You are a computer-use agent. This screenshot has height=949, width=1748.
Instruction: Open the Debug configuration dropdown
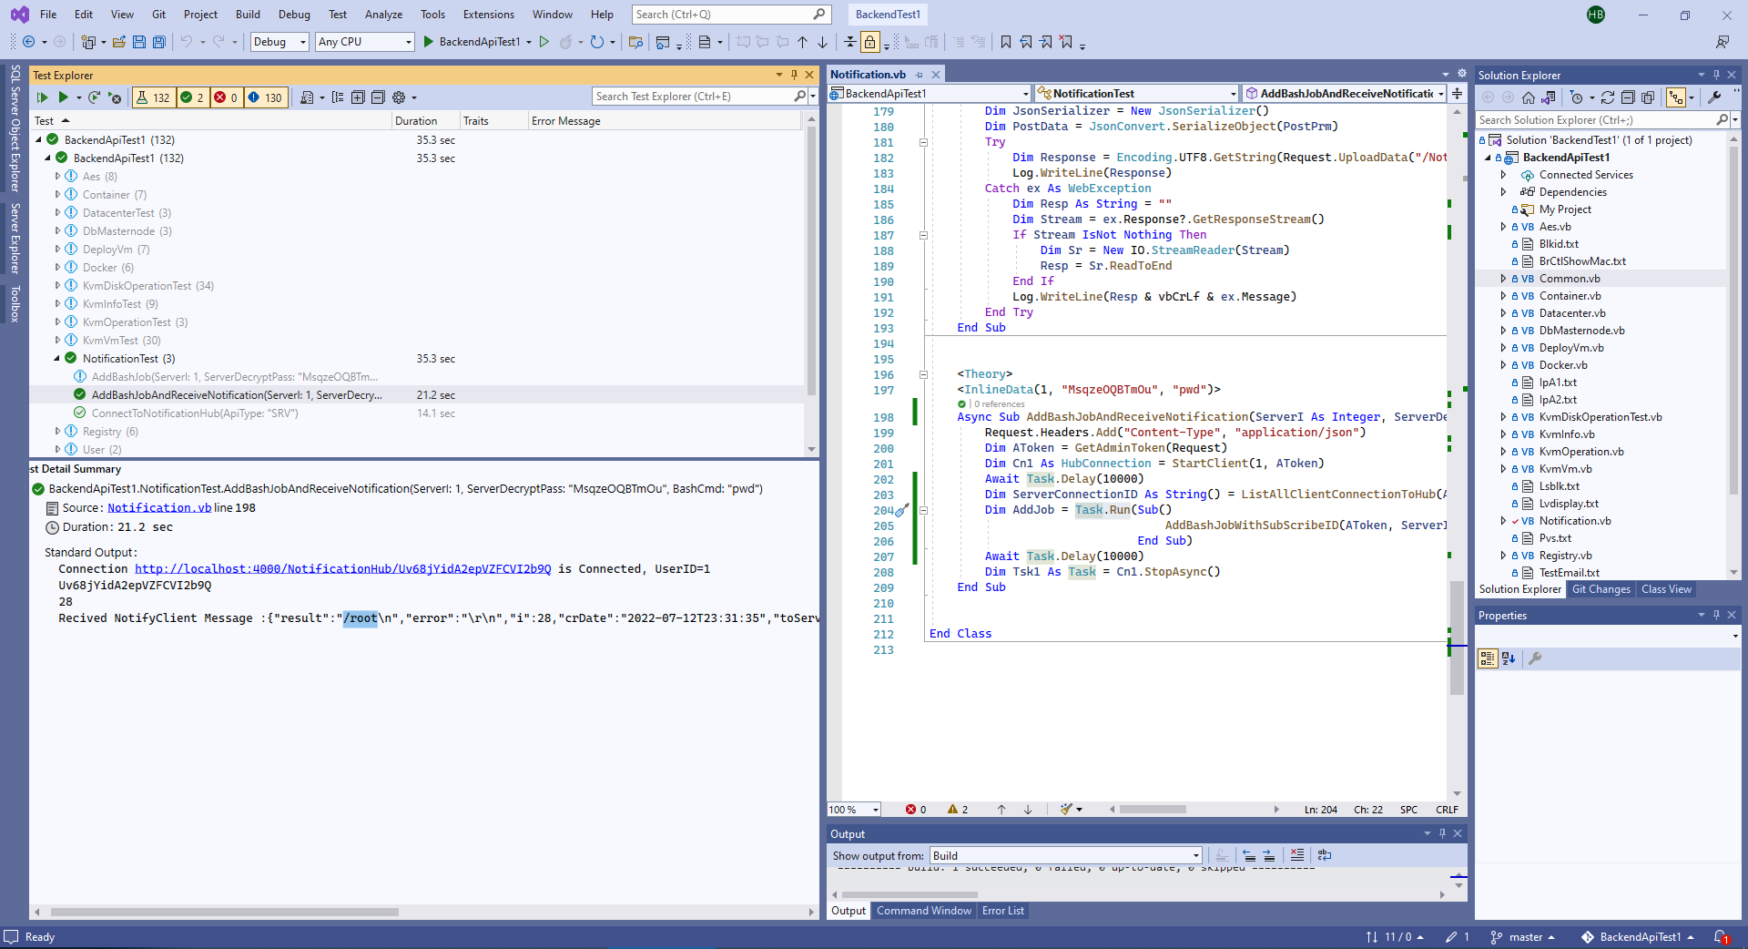279,42
